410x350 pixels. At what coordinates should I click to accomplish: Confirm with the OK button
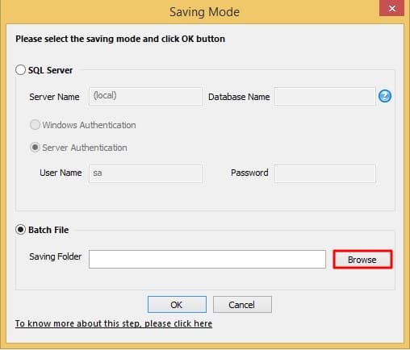coord(177,304)
